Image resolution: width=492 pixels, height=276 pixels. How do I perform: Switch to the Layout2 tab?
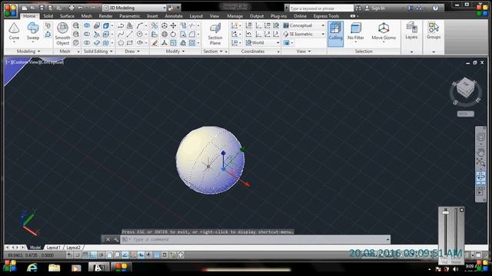74,248
